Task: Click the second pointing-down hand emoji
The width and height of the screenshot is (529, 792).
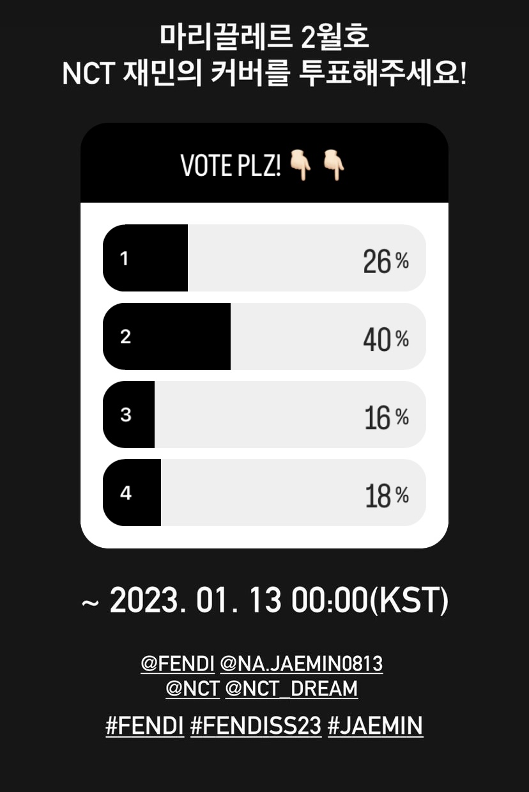Action: (333, 165)
